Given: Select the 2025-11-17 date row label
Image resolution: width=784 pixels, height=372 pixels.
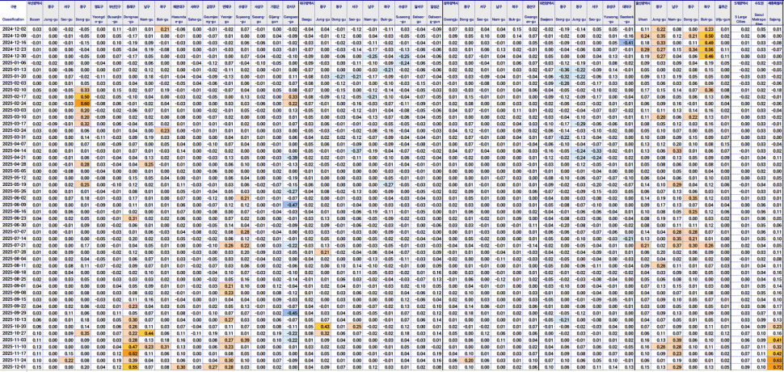Looking at the screenshot, I should click(x=14, y=353).
